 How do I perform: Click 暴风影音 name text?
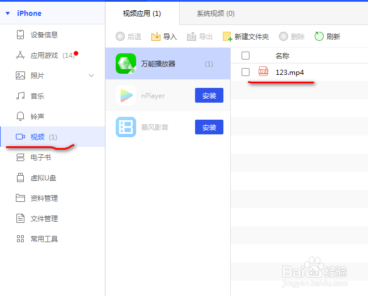coord(155,127)
